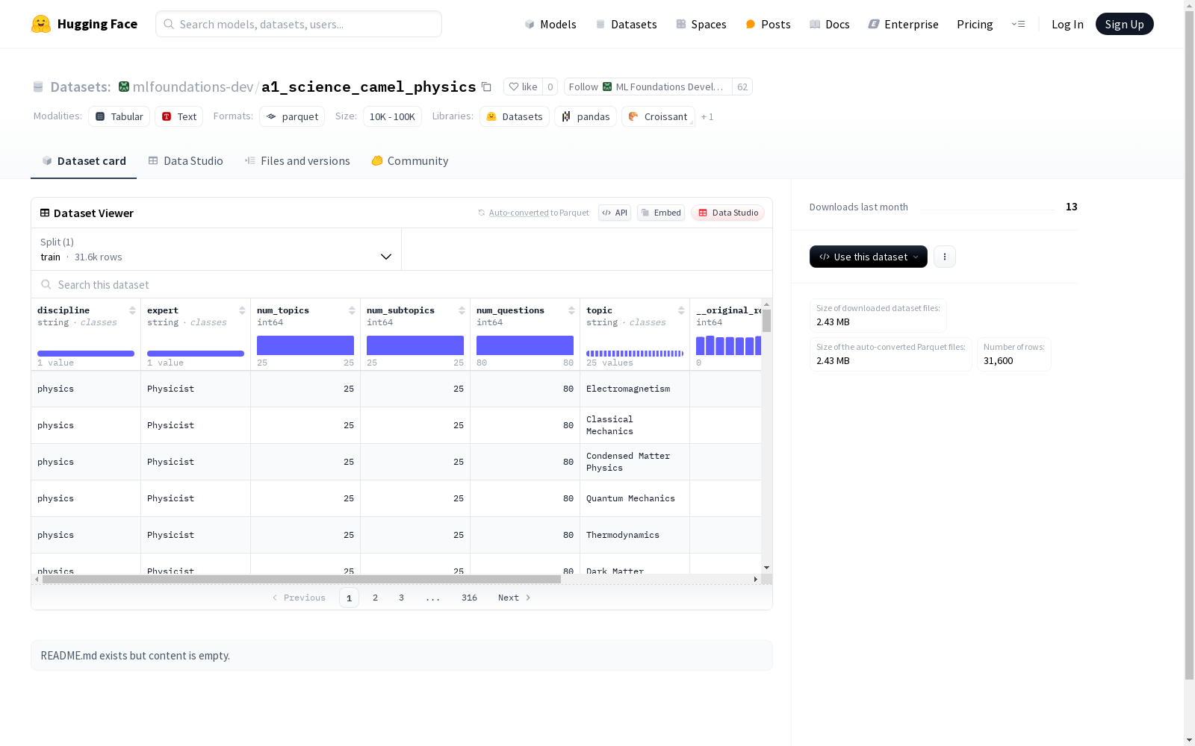Image resolution: width=1195 pixels, height=746 pixels.
Task: Switch to the Data Studio tab
Action: tap(185, 161)
